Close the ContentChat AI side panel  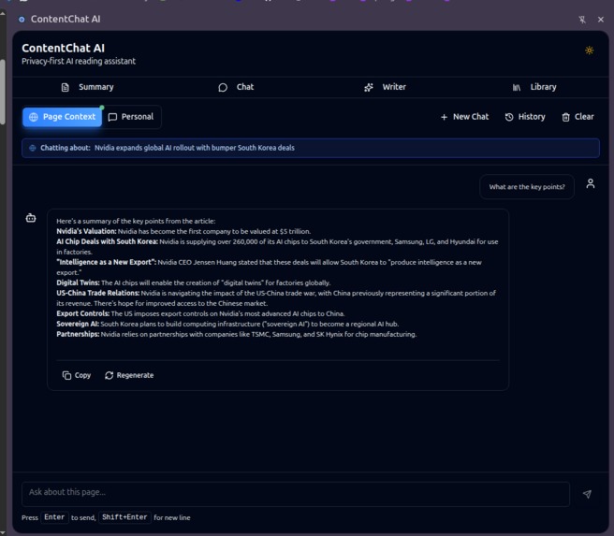(601, 19)
